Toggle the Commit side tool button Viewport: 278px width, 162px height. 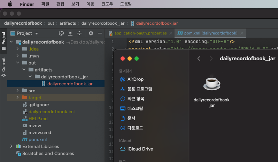(3, 67)
